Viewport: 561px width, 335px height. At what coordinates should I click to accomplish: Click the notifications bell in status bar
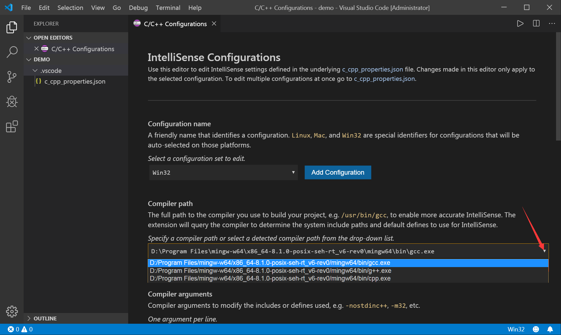pos(550,329)
